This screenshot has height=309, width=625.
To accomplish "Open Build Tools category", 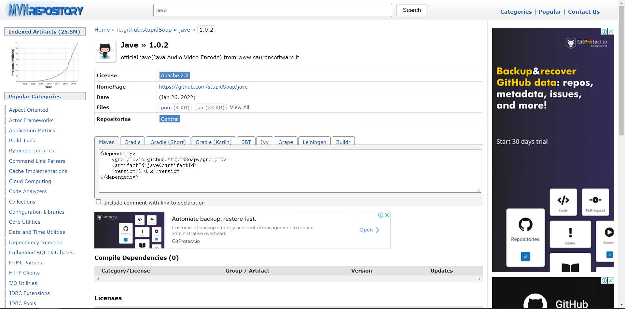I will pyautogui.click(x=22, y=140).
